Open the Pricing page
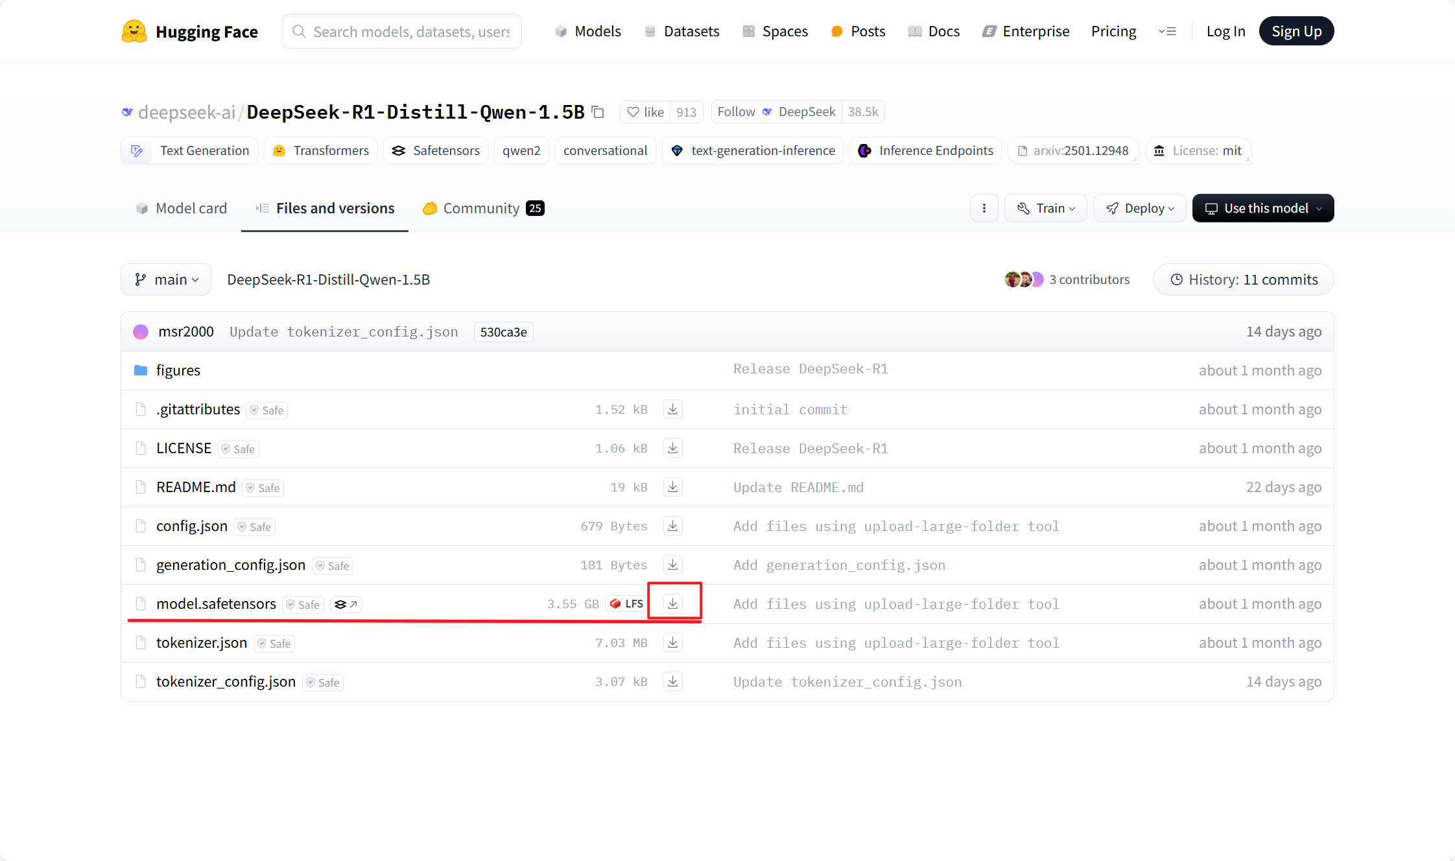Viewport: 1455px width, 861px height. coord(1113,31)
